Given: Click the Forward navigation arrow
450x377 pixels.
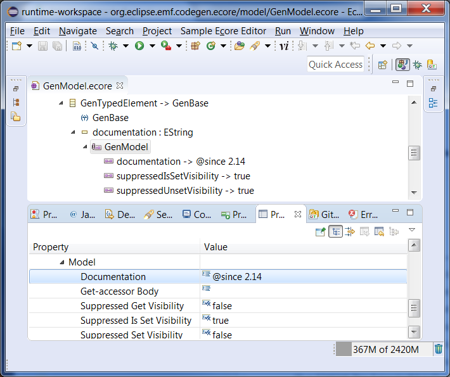Looking at the screenshot, I should point(396,46).
